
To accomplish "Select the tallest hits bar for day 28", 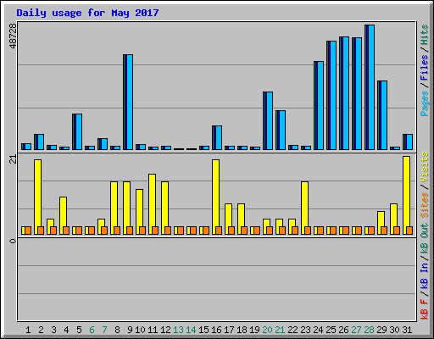I will (x=370, y=87).
